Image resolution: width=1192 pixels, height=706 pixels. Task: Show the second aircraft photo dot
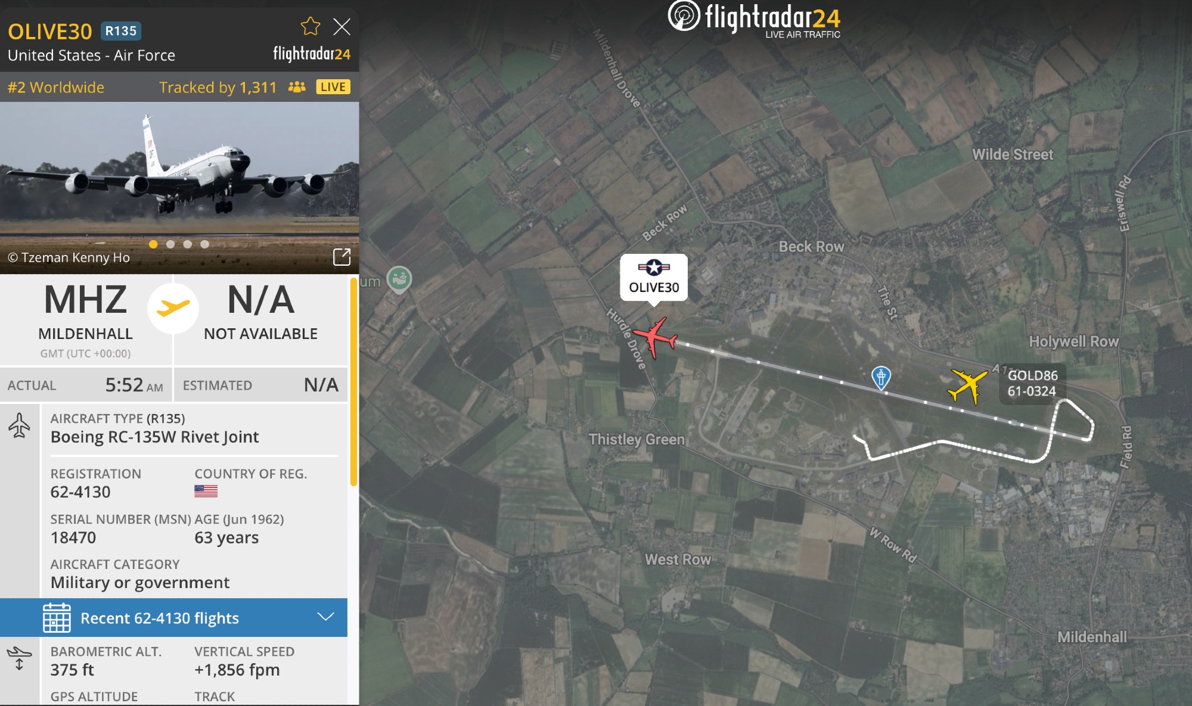tap(170, 244)
